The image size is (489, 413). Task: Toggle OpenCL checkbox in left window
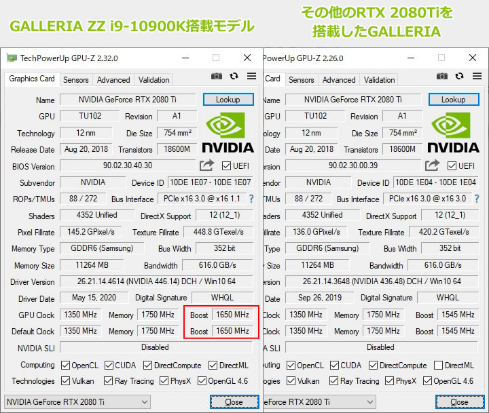65,365
